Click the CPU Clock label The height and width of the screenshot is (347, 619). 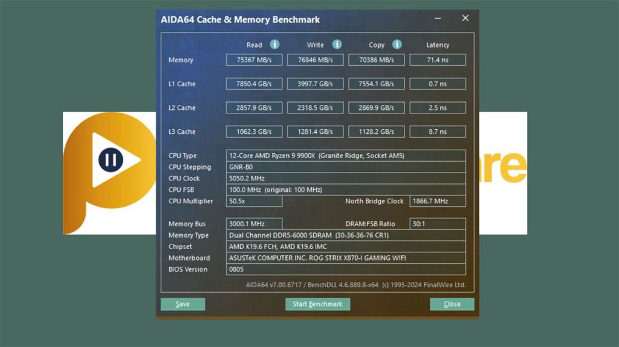[184, 178]
